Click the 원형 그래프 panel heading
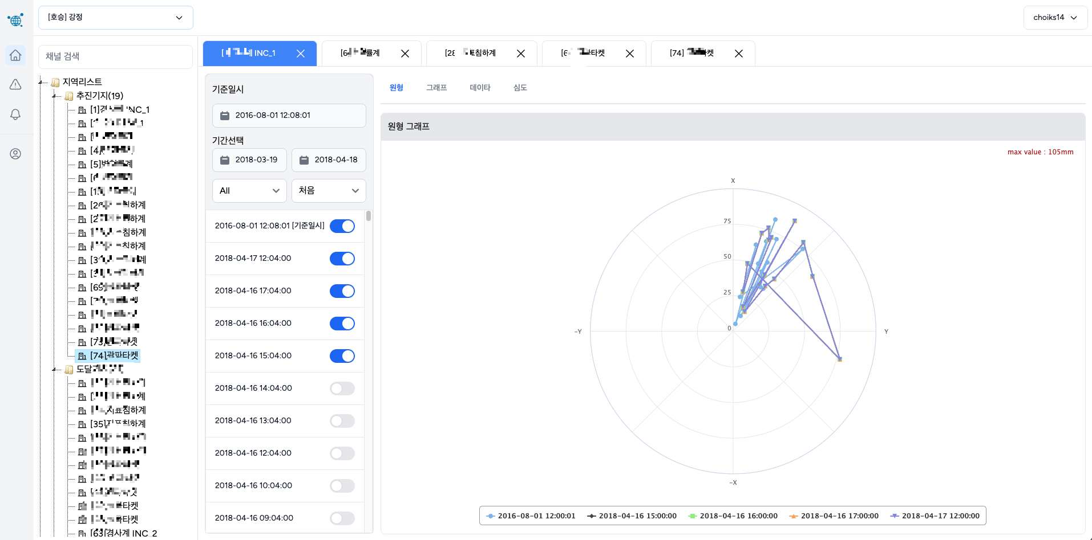This screenshot has height=540, width=1092. pos(409,127)
